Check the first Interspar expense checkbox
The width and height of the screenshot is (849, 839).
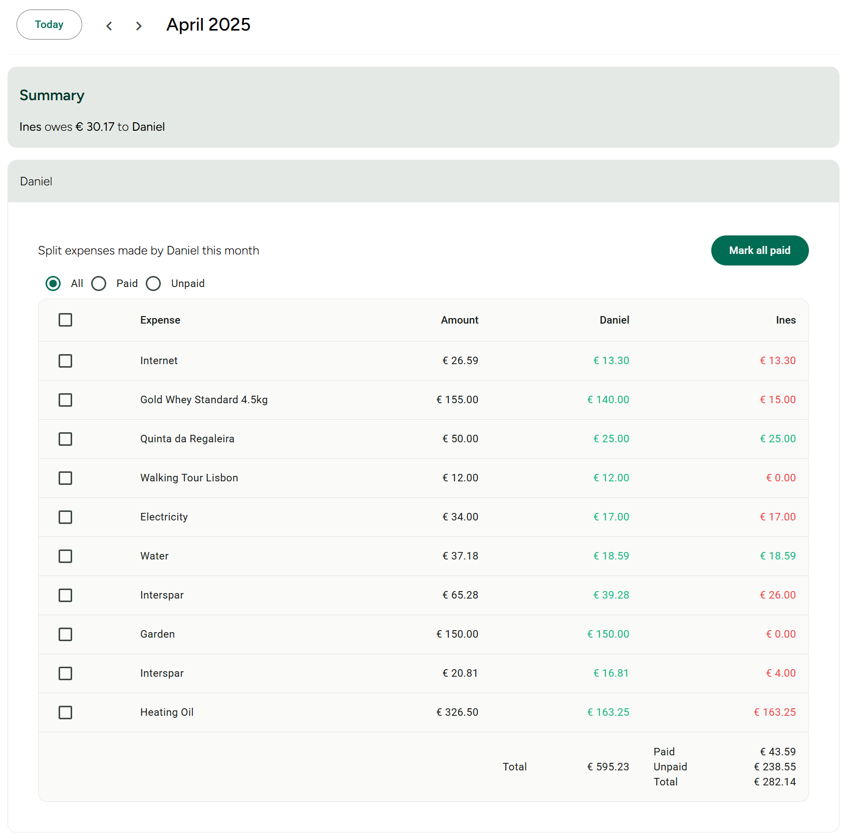pos(65,595)
